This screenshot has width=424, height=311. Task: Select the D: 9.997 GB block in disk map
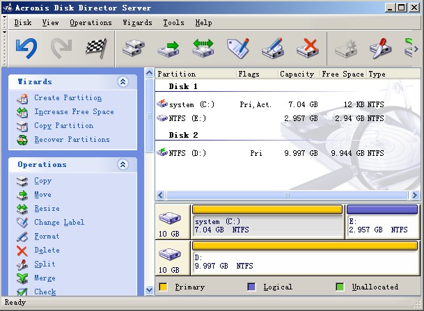click(305, 258)
